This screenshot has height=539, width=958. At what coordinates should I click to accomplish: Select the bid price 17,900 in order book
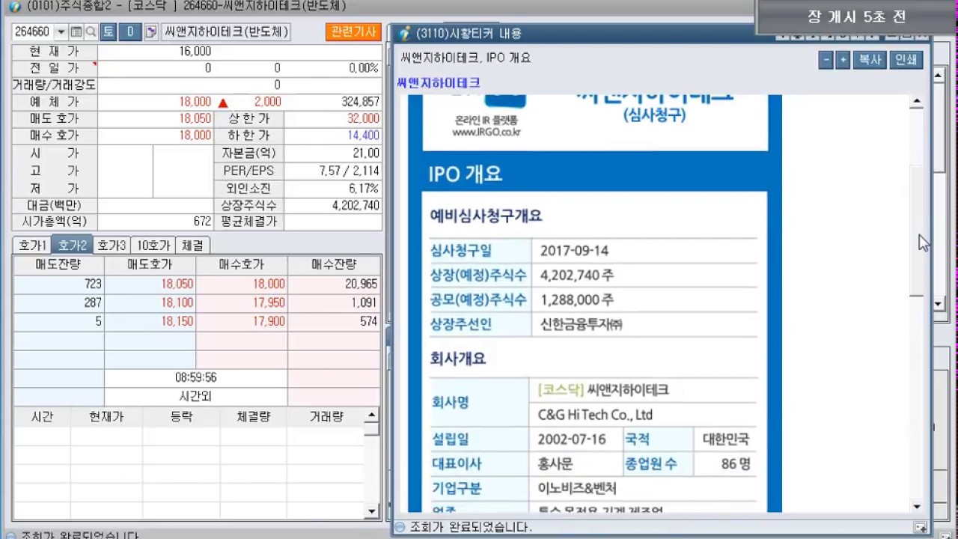point(268,321)
